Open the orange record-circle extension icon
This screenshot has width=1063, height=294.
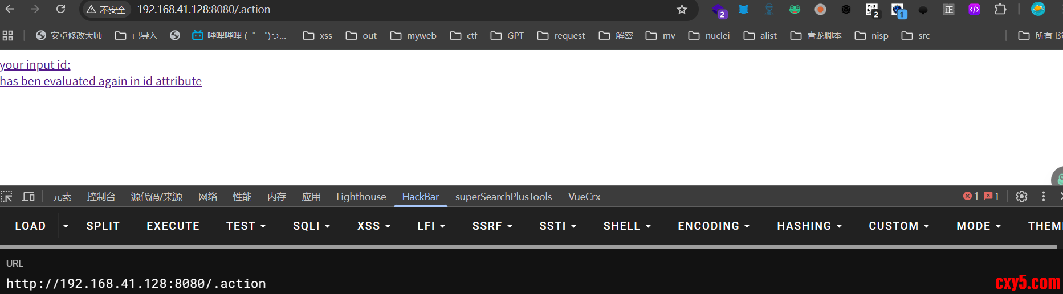click(x=820, y=9)
